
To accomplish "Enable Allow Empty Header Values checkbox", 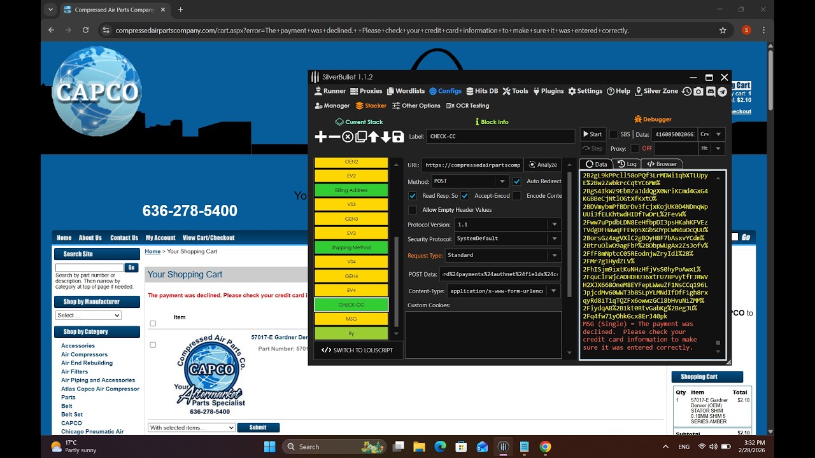I will coord(413,210).
